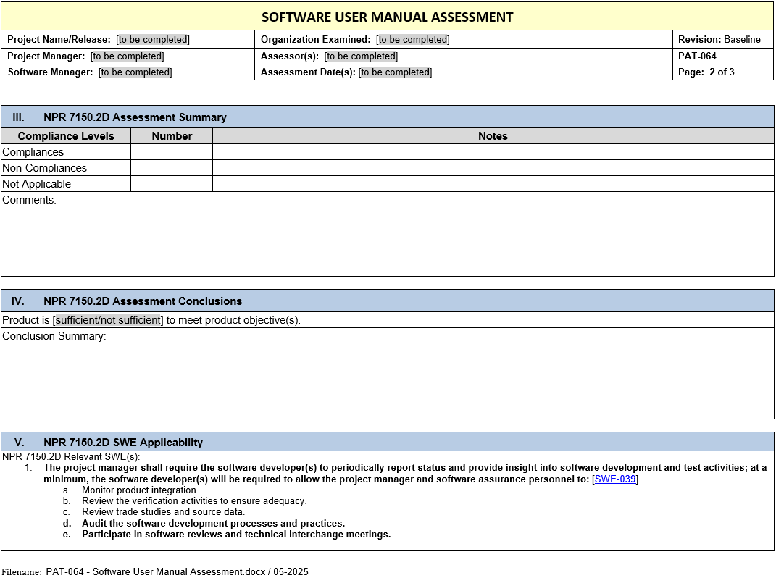Click the Number cell for Non-Compliances
Viewport: 776px width, 578px height.
pyautogui.click(x=171, y=168)
